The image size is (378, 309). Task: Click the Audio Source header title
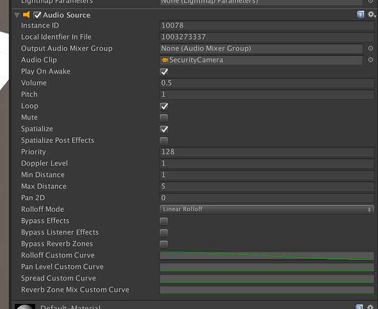66,15
